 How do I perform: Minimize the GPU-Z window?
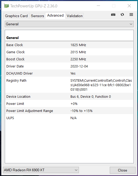point(98,6)
